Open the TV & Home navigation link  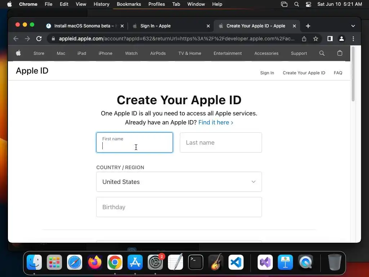tap(190, 53)
